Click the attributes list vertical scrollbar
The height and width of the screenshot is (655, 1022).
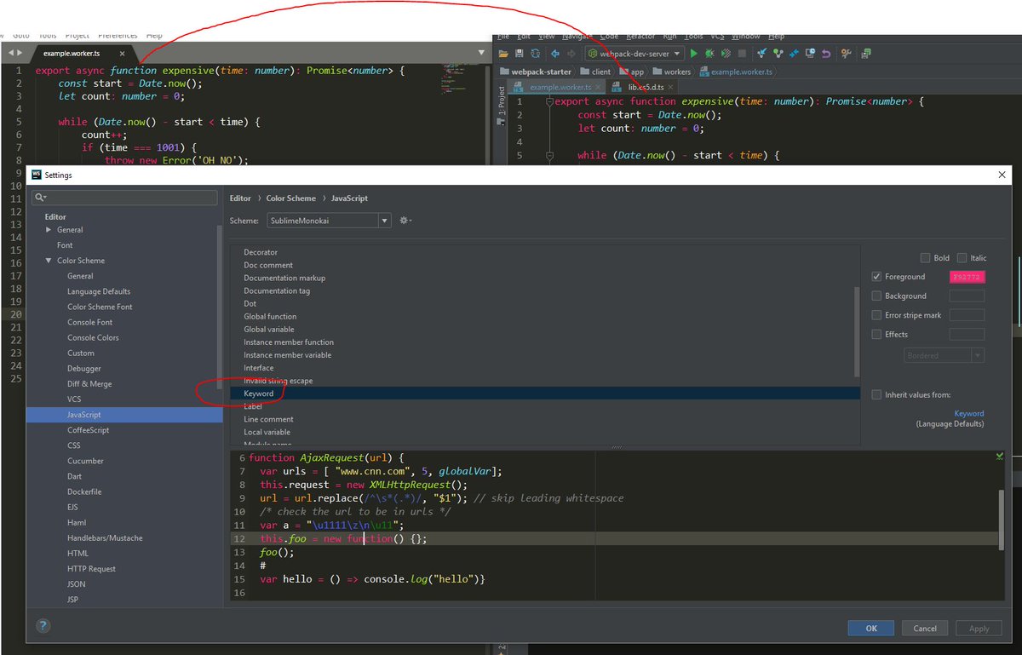857,332
